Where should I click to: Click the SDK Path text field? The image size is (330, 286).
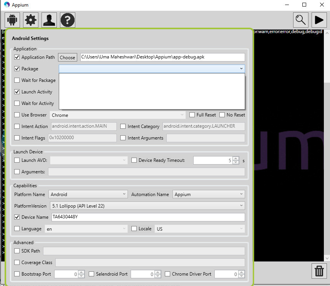tap(144, 251)
